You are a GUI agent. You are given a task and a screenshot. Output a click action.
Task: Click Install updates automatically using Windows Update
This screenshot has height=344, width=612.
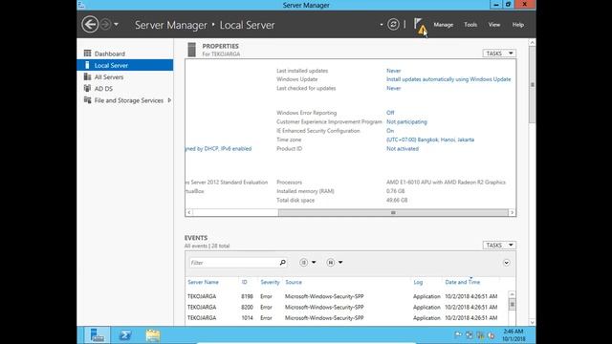[448, 79]
